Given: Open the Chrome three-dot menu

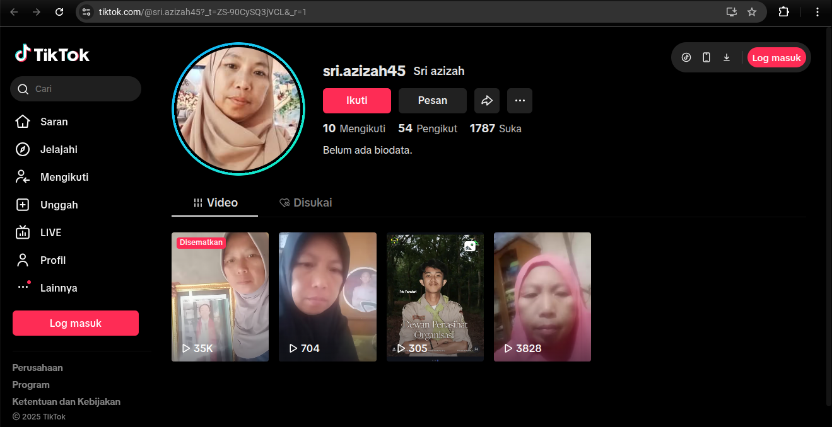Looking at the screenshot, I should (x=817, y=12).
